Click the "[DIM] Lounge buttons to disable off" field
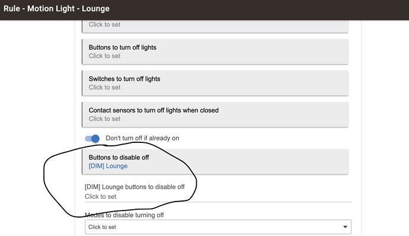409x236 pixels. 218,192
